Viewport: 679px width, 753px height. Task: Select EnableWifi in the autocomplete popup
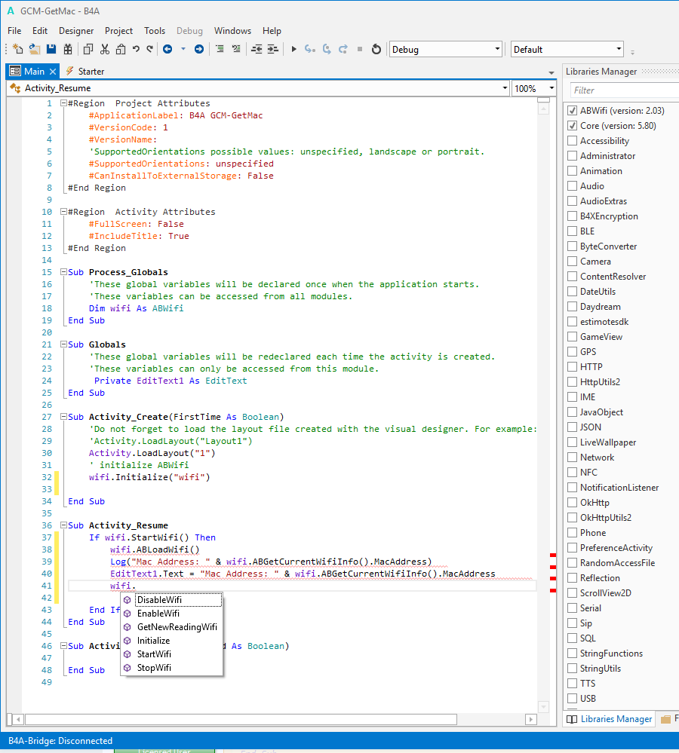158,614
